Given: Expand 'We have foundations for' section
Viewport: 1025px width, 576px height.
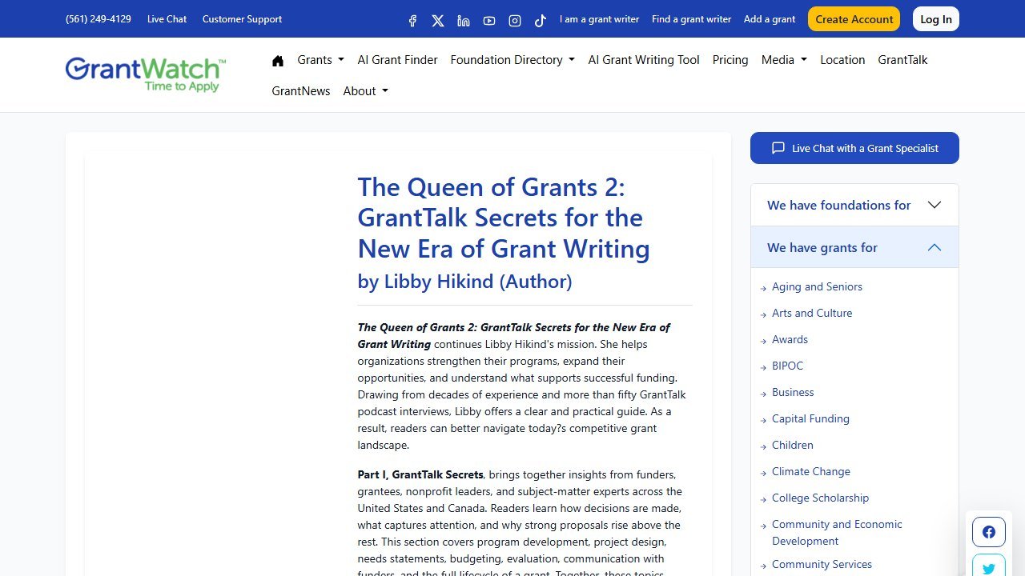Looking at the screenshot, I should coord(854,206).
